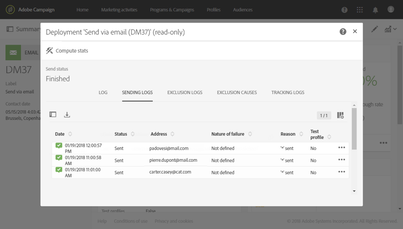403x229 pixels.
Task: Click the dialog help question mark icon
Action: [x=343, y=32]
